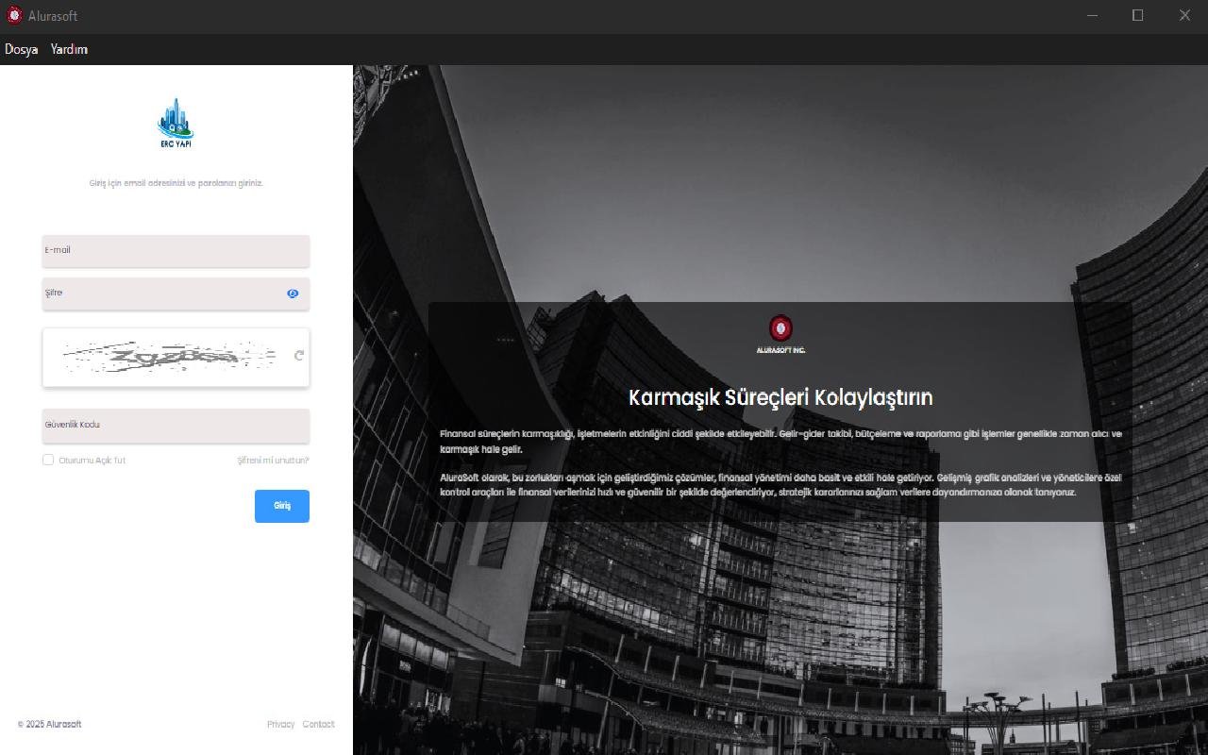
Task: Open the Privacy link in footer
Action: 280,724
